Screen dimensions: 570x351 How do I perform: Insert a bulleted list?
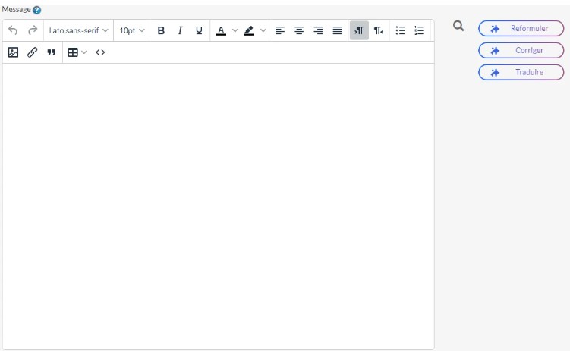[400, 30]
